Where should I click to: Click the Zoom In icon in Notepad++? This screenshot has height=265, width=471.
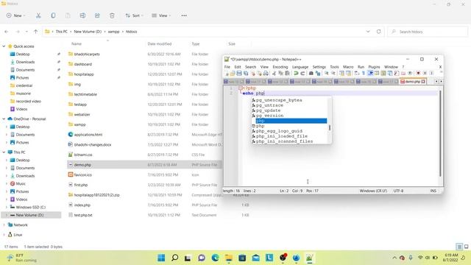click(327, 73)
